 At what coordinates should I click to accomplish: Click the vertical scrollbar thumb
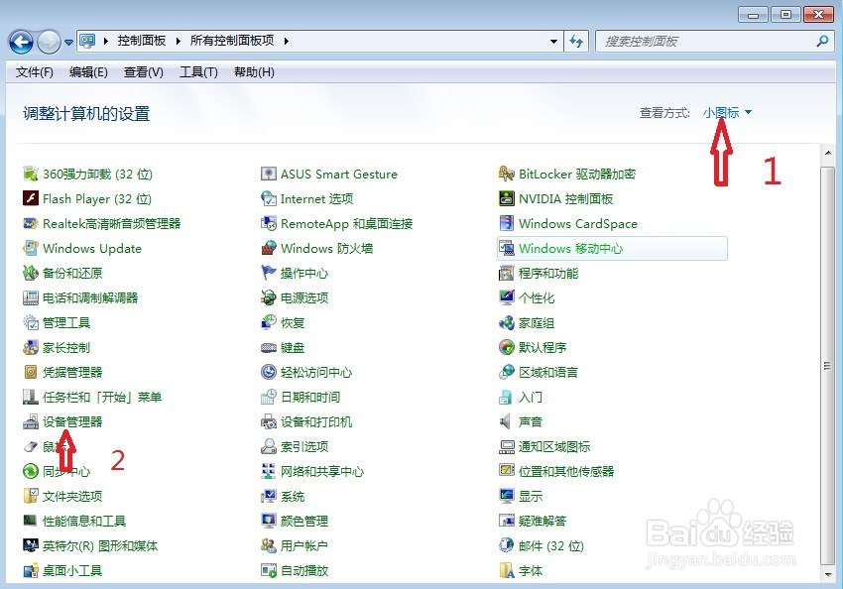(x=828, y=366)
